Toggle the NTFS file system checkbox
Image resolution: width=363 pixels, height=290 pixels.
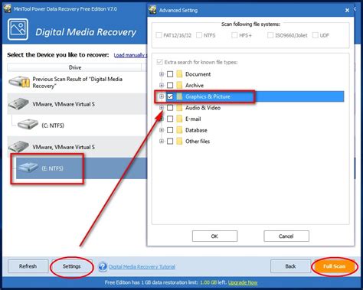(x=199, y=35)
